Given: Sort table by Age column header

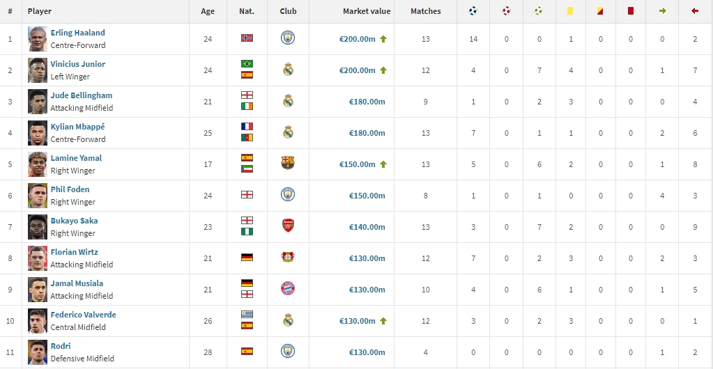Looking at the screenshot, I should 208,11.
